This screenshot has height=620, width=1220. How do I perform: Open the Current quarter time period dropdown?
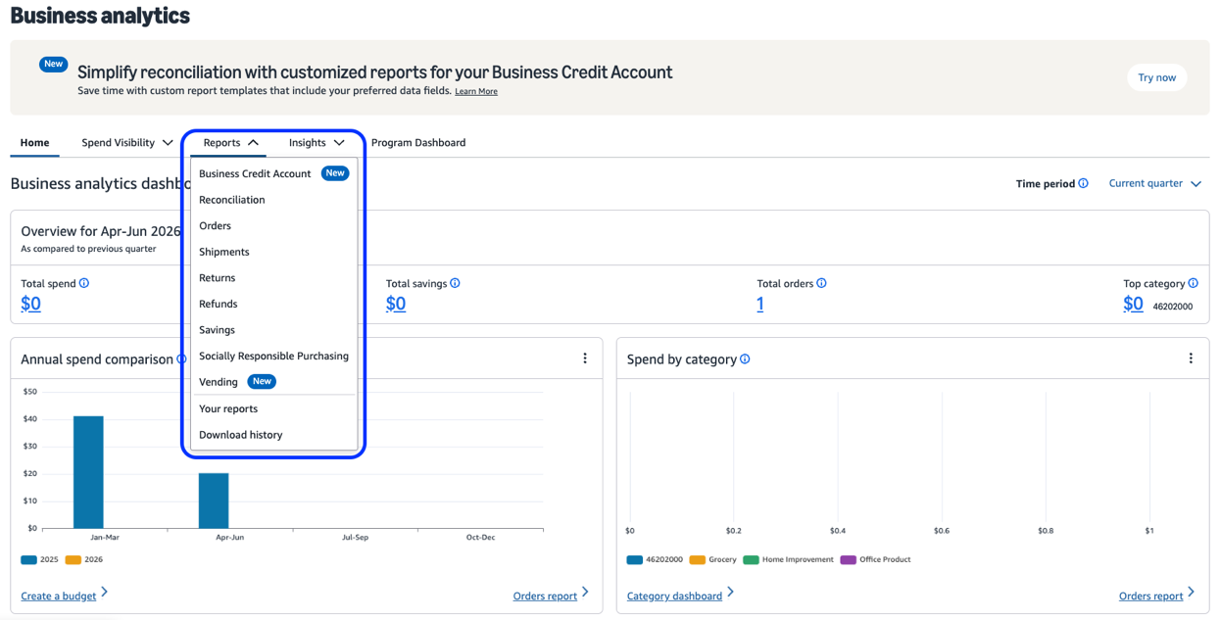point(1154,183)
